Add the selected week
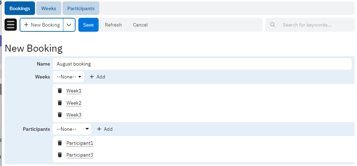The image size is (357, 166). (98, 77)
